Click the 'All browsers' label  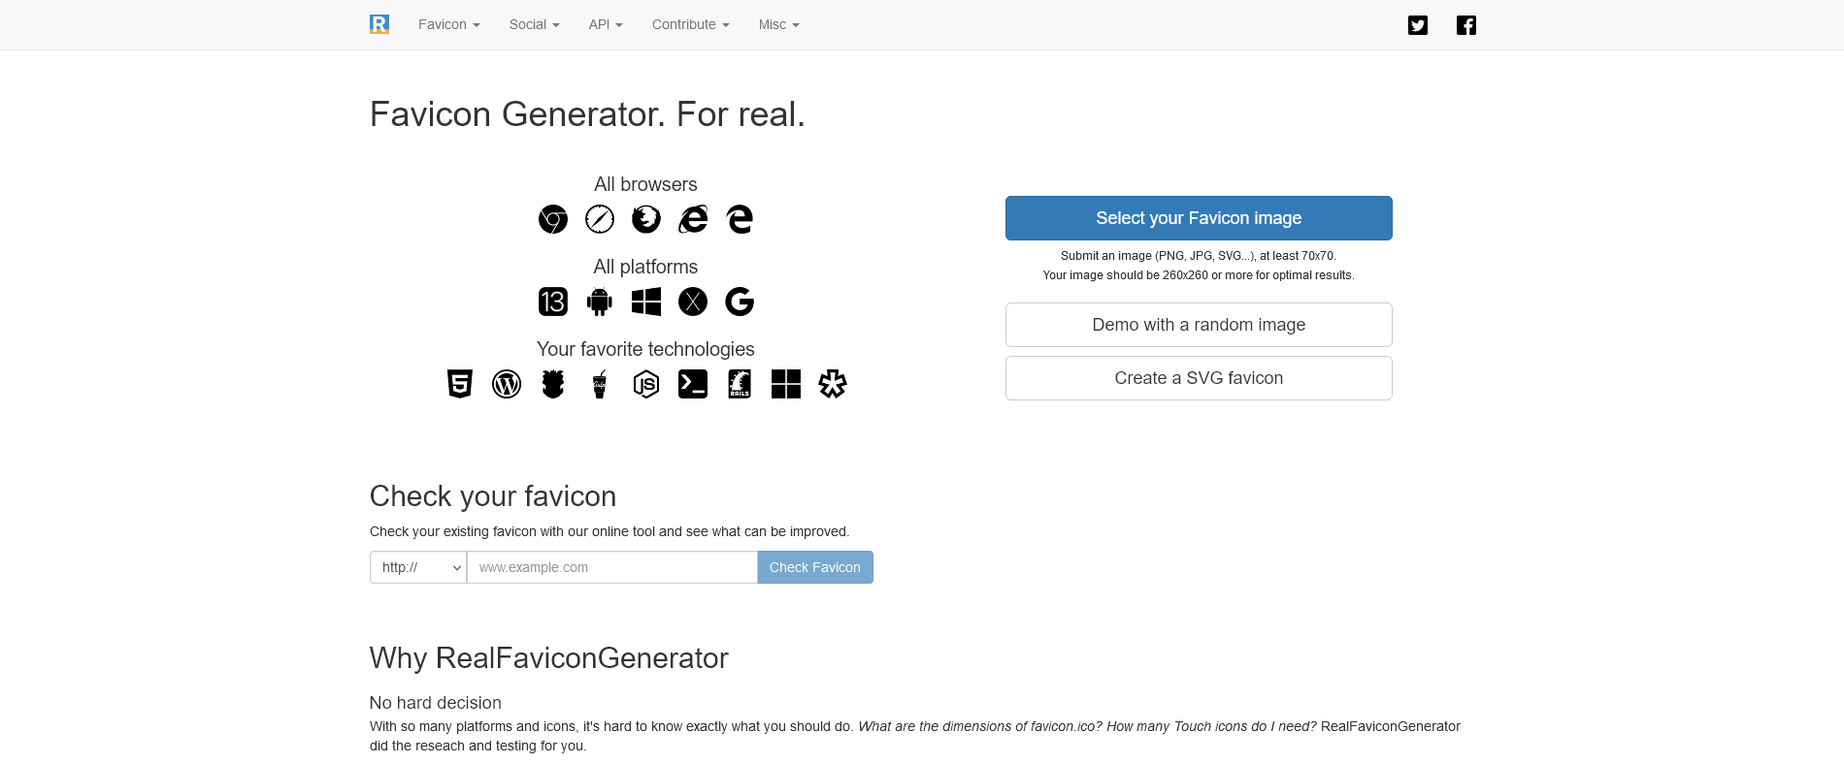pyautogui.click(x=645, y=184)
